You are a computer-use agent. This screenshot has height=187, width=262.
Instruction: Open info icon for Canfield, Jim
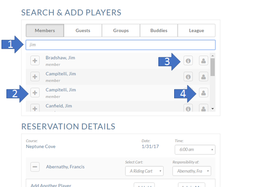coord(188,108)
